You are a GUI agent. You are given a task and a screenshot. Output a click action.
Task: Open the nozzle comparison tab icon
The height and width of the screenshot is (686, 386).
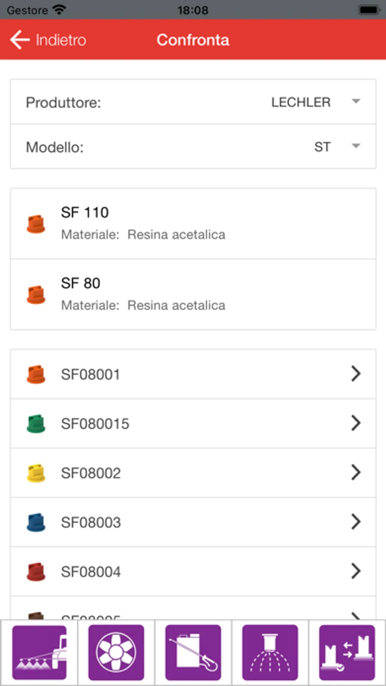(347, 652)
